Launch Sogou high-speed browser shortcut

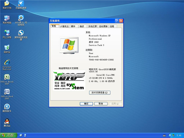point(21,35)
